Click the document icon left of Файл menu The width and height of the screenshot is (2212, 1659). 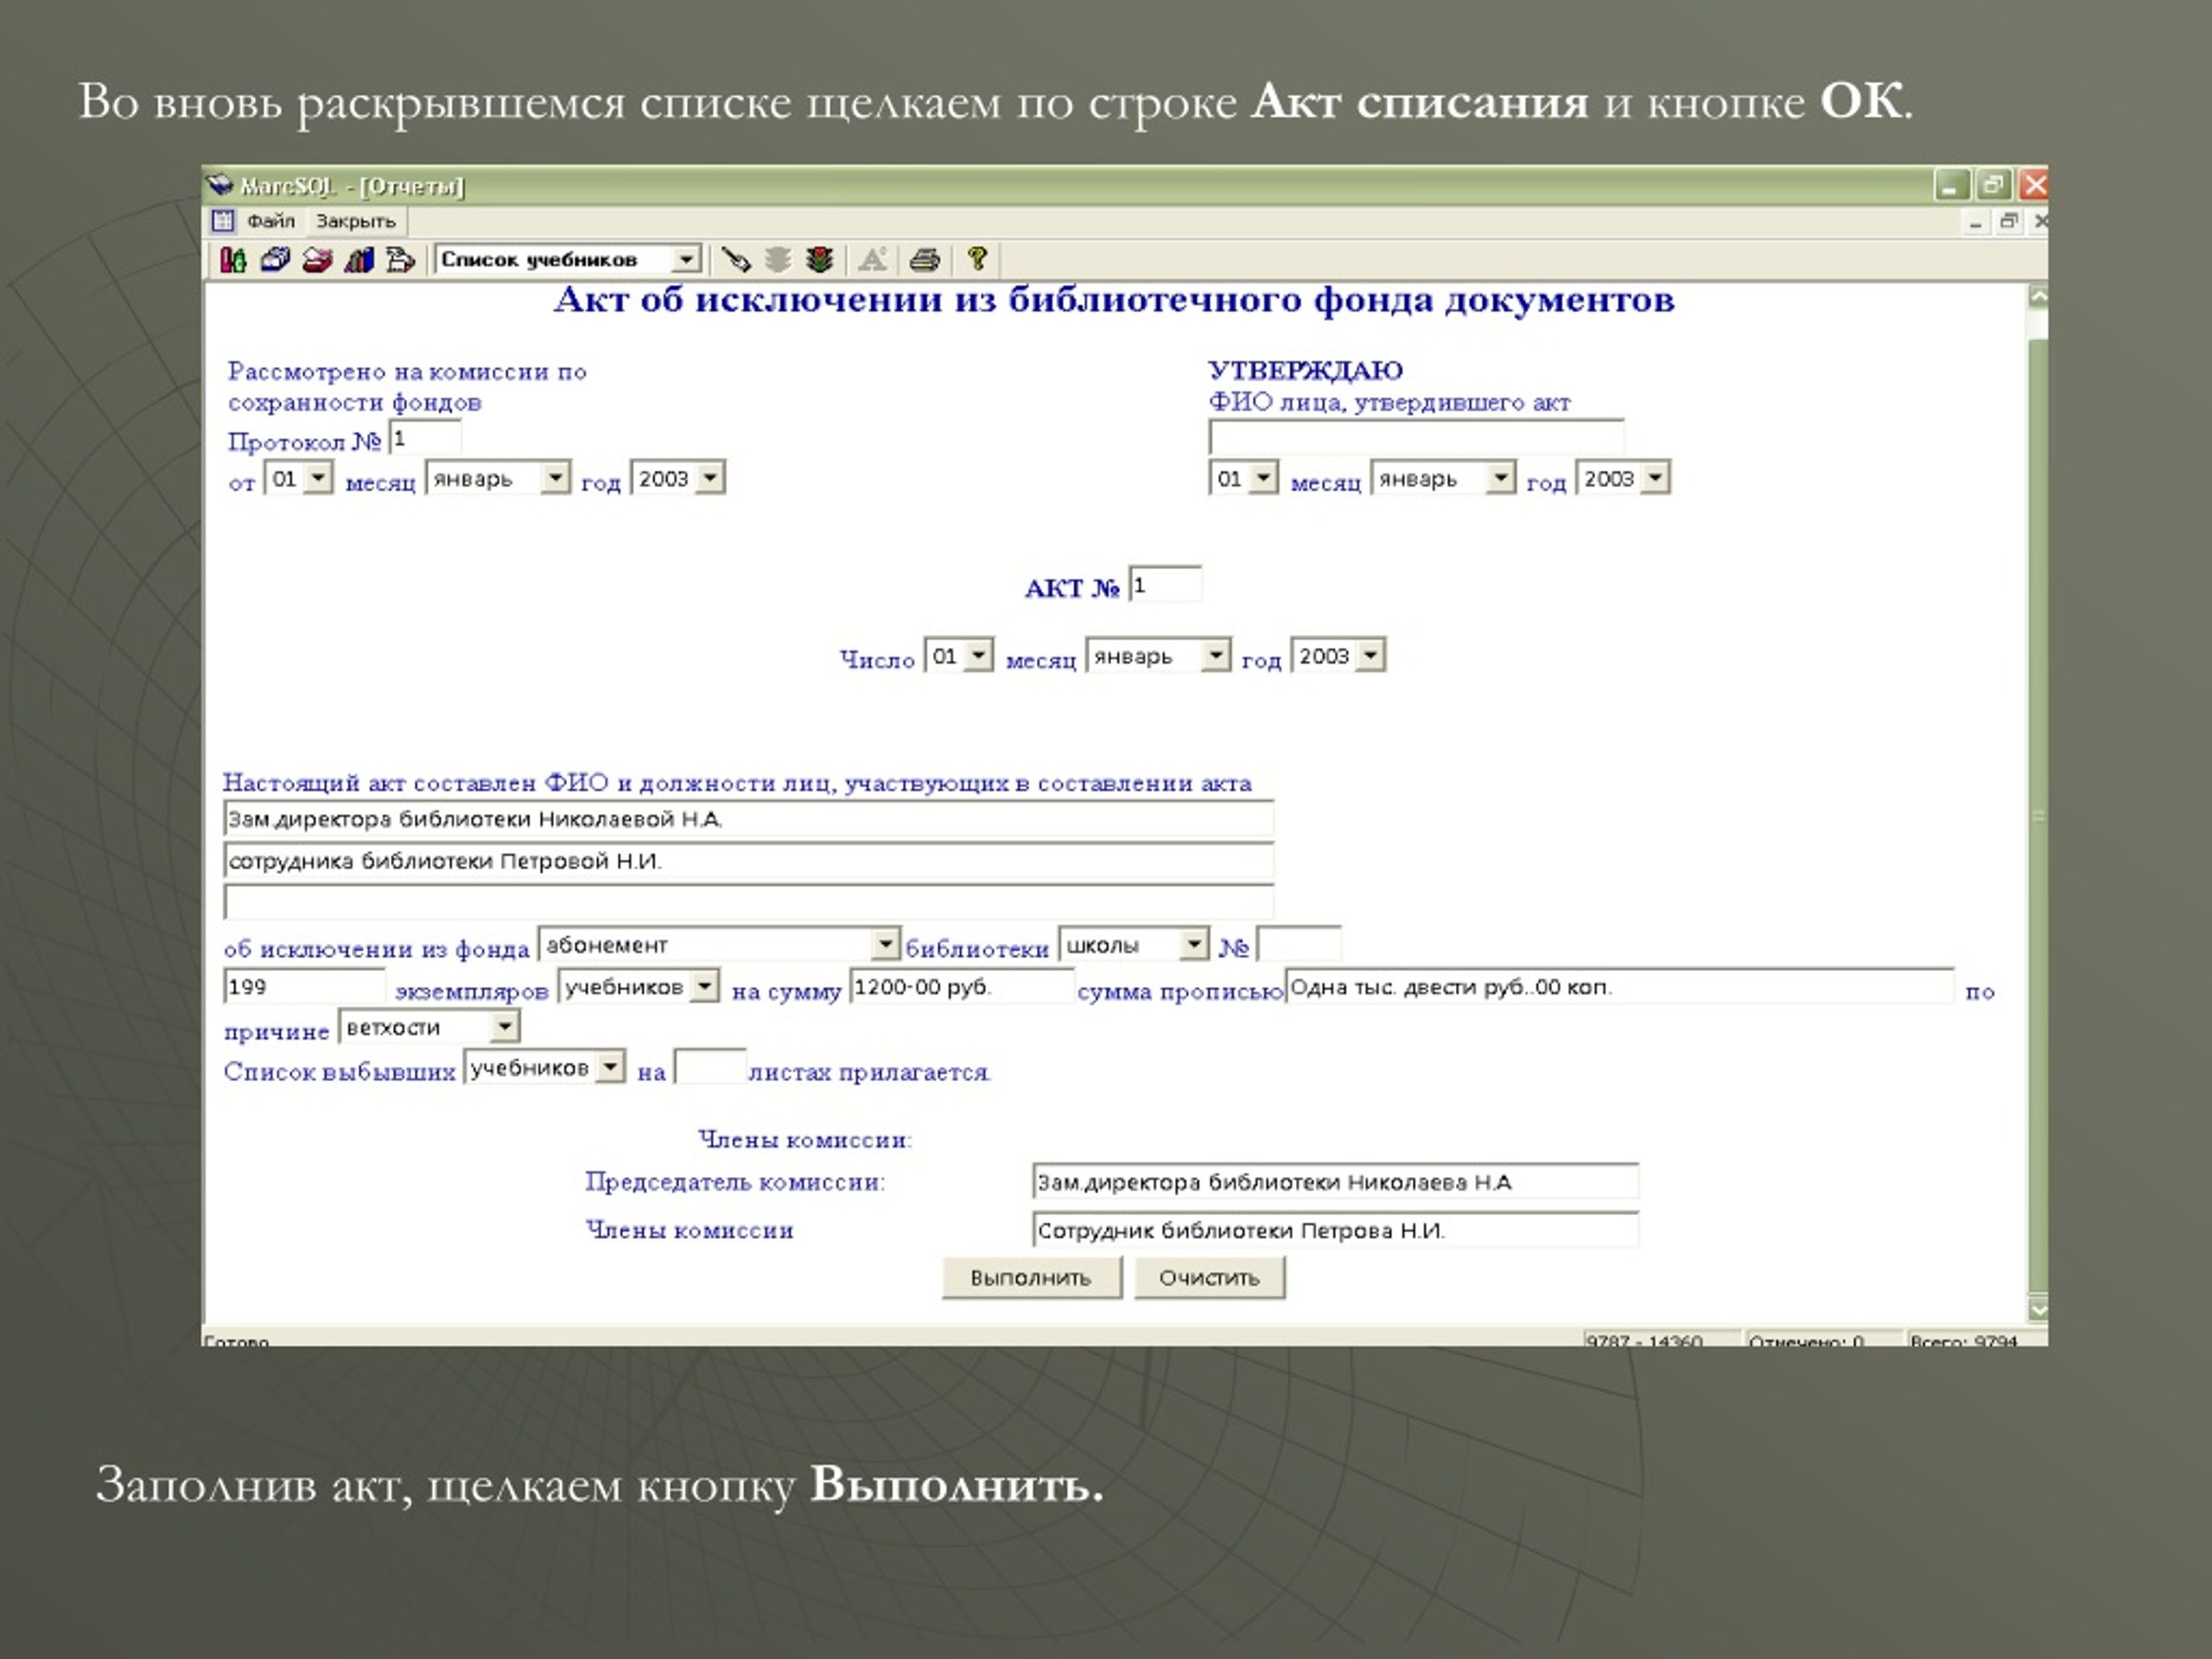click(223, 221)
